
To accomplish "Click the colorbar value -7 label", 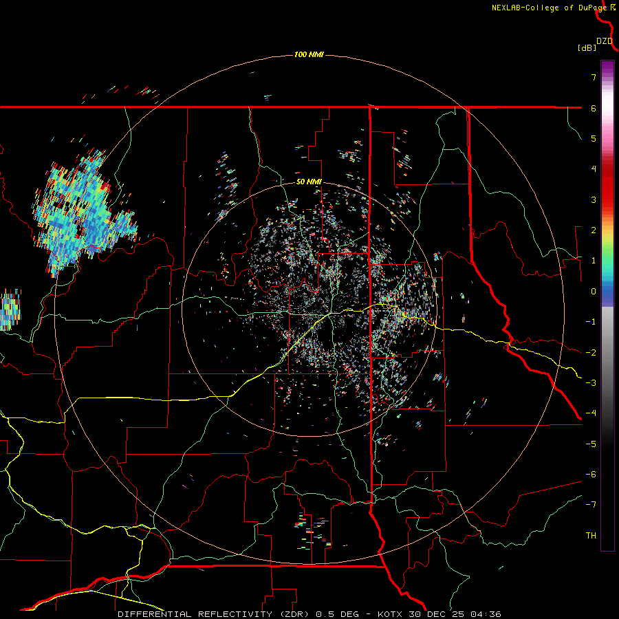I will click(x=591, y=505).
